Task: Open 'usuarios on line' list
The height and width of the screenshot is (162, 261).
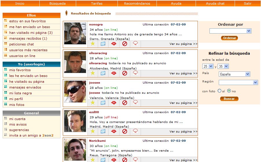Action: pyautogui.click(x=22, y=56)
